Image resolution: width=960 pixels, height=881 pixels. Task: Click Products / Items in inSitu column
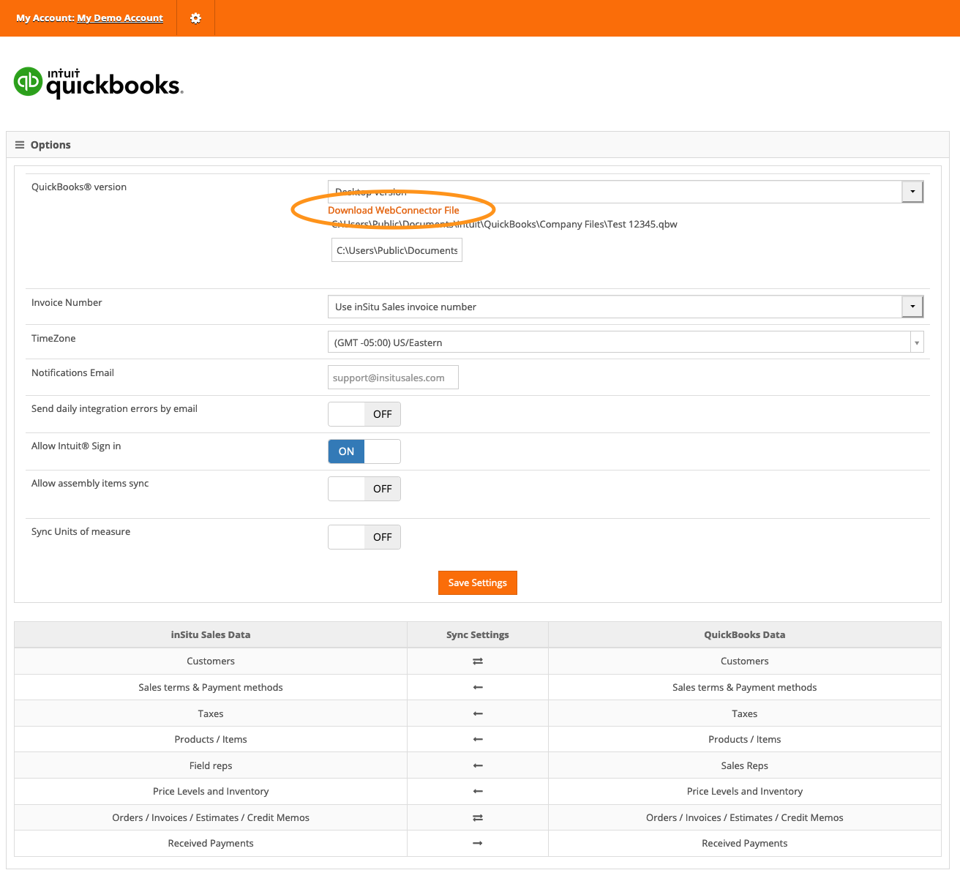coord(211,740)
